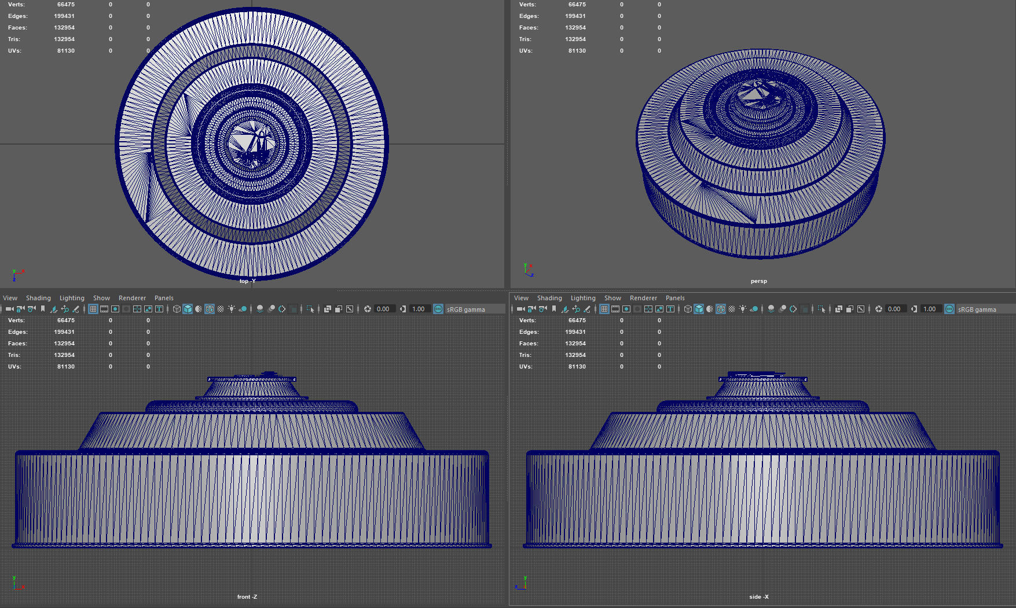Toggle Screen Space Ambient Occlusion in front panel
This screenshot has height=608, width=1016.
coord(260,309)
